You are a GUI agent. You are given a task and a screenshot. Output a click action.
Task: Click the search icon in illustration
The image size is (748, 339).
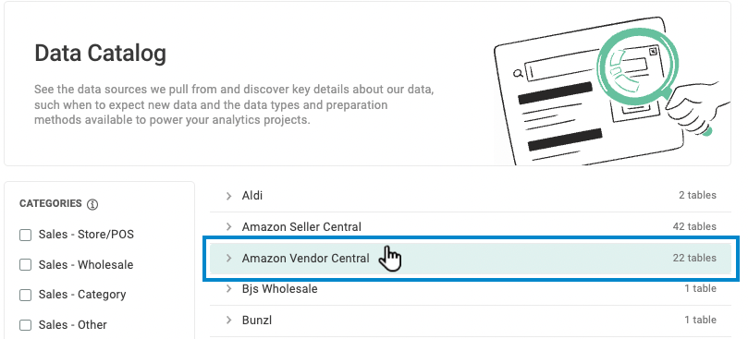point(517,73)
